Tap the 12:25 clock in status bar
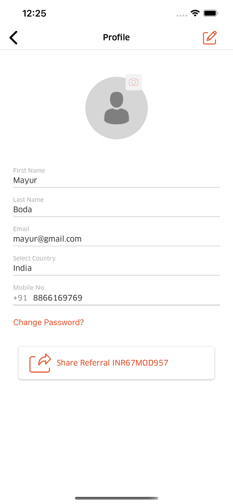 click(x=34, y=13)
